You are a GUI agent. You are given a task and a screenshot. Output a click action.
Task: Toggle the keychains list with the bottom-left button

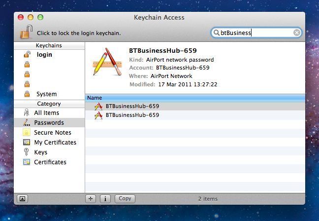[22, 199]
